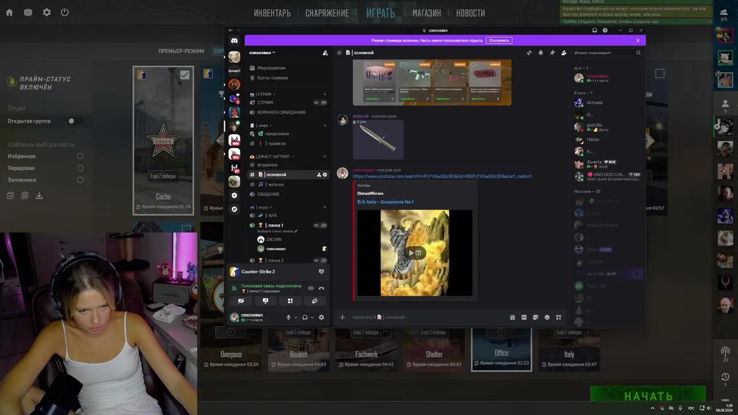This screenshot has width=738, height=415.
Task: Disconnect from voice call
Action: [x=321, y=288]
